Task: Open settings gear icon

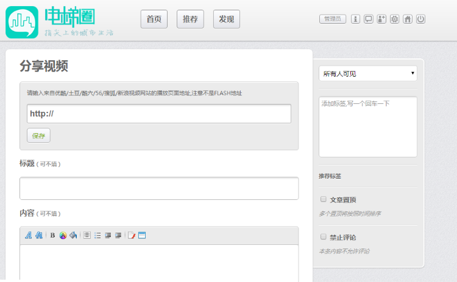Action: click(395, 19)
